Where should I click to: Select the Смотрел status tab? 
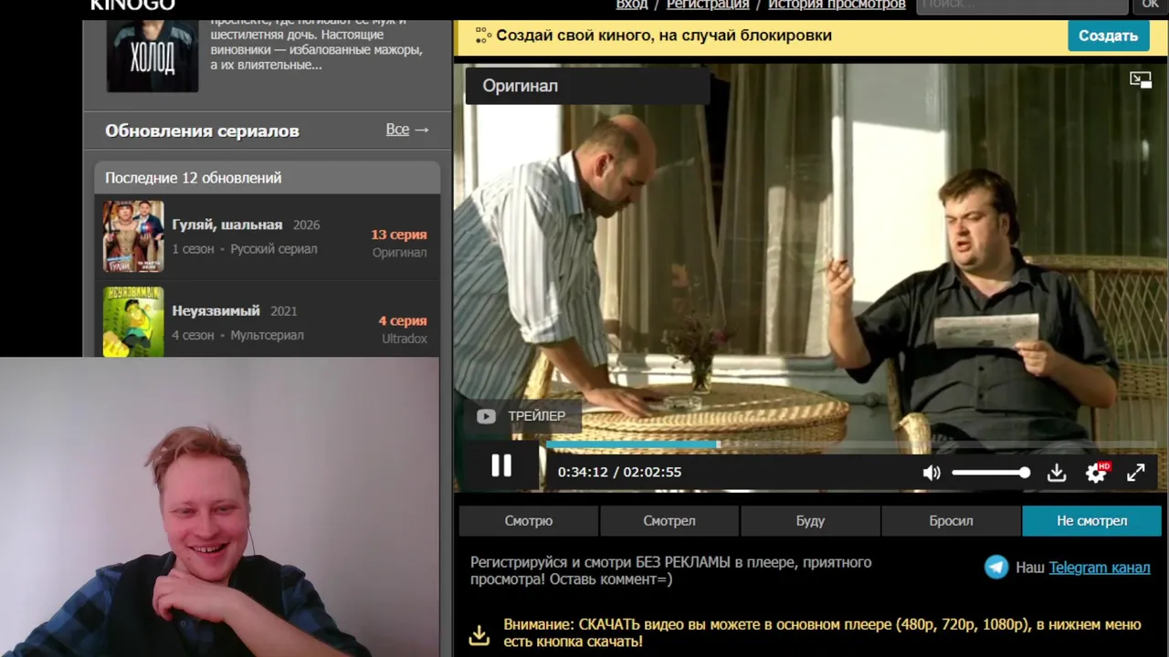669,521
